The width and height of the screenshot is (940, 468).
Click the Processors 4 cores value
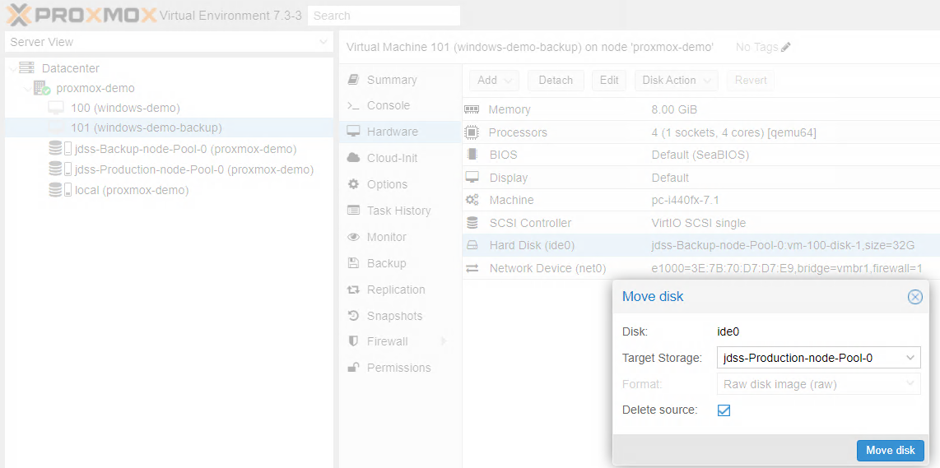click(x=733, y=132)
